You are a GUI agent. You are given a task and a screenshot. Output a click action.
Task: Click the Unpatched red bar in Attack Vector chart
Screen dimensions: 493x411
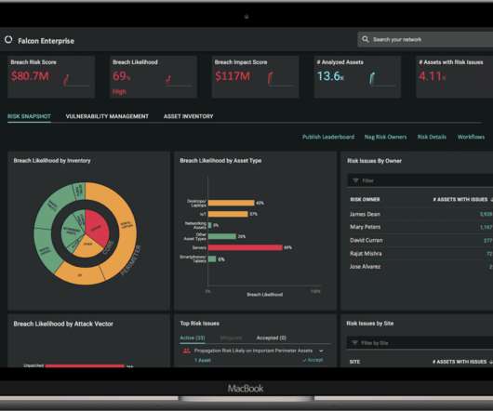pos(85,365)
